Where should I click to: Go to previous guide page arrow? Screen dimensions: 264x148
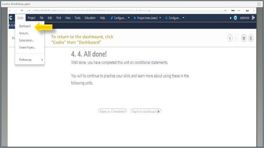(230, 38)
